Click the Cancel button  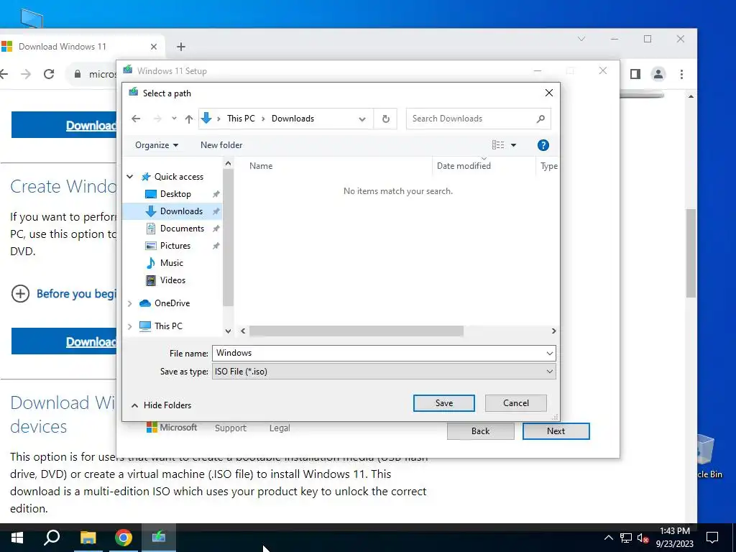click(x=516, y=403)
